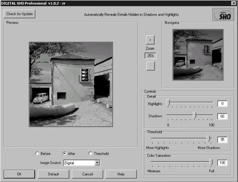This screenshot has width=238, height=182.
Task: Zoom out with the minus button
Action: 150,66
